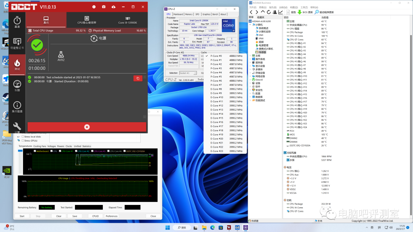This screenshot has height=232, width=413.
Task: Click Start button in stability test window
Action: tap(22, 216)
